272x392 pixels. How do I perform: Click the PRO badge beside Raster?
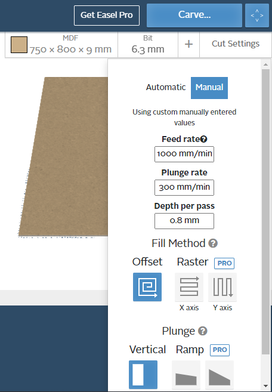click(x=224, y=263)
